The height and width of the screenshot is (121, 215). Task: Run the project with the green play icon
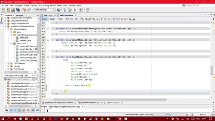click(75, 10)
